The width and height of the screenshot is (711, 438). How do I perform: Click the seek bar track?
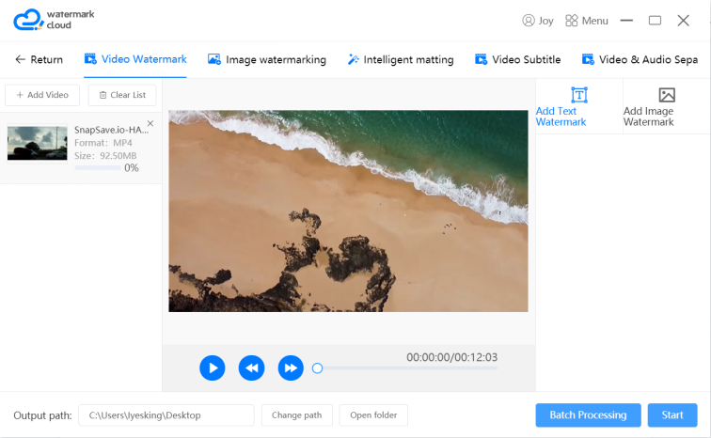click(407, 368)
